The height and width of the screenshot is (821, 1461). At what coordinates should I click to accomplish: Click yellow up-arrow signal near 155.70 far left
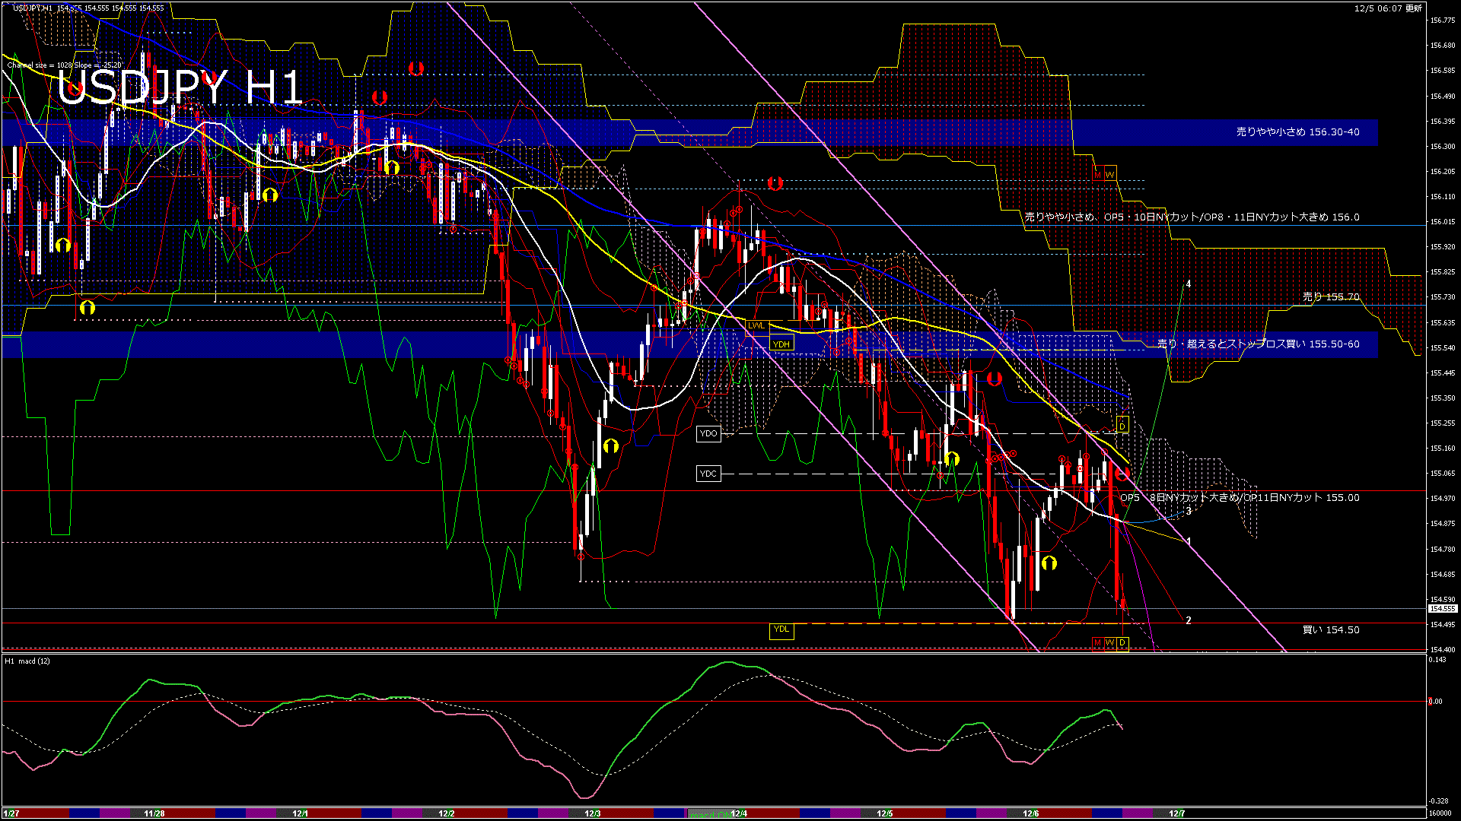(88, 308)
